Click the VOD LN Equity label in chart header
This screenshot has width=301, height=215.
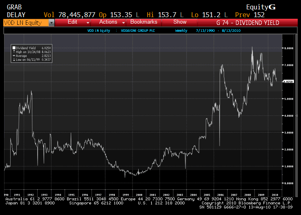tap(99, 31)
